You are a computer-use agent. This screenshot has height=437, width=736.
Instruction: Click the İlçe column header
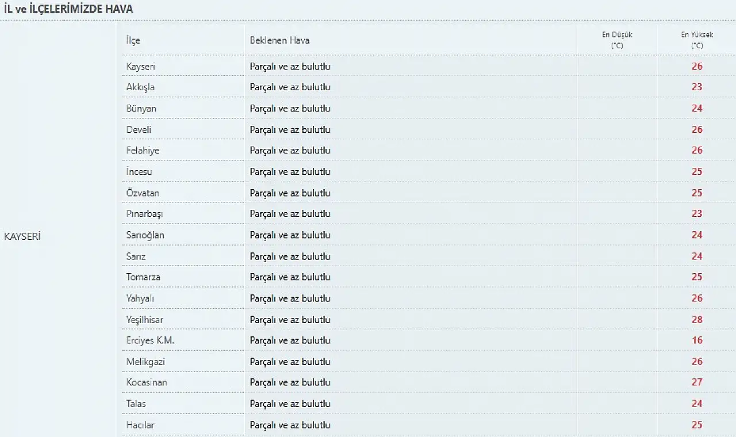(x=133, y=40)
